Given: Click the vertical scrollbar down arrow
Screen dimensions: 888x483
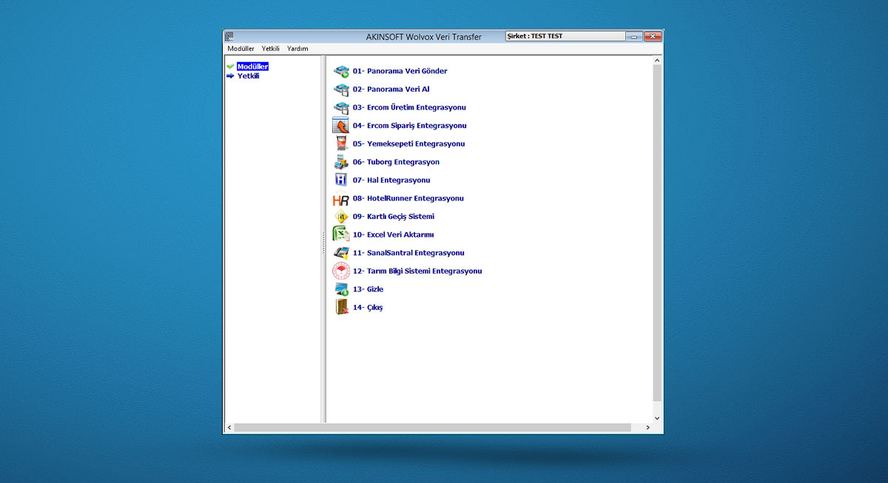Looking at the screenshot, I should 657,417.
